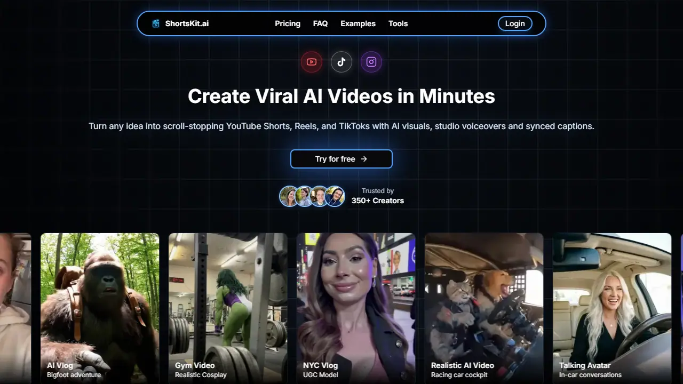Click the YouTube icon above the headline

pyautogui.click(x=312, y=62)
